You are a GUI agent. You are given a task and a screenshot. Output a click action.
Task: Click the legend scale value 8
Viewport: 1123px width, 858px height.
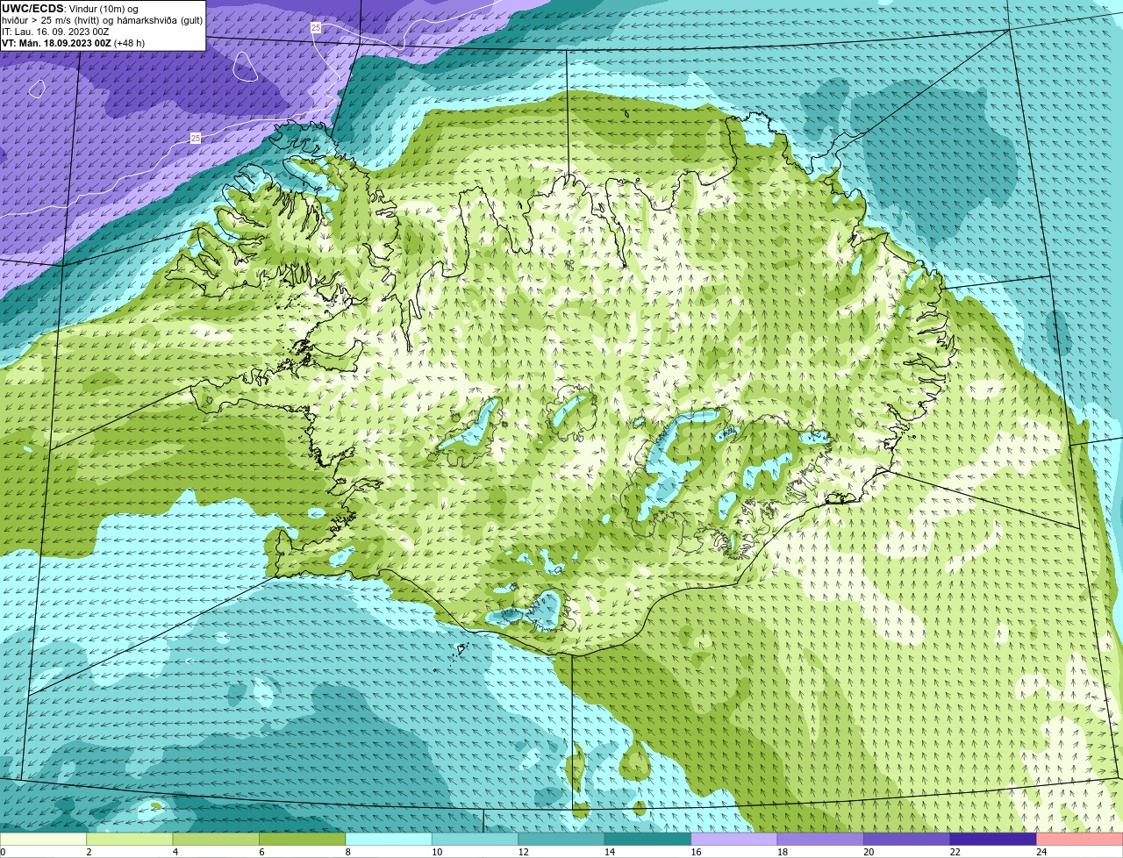(347, 852)
